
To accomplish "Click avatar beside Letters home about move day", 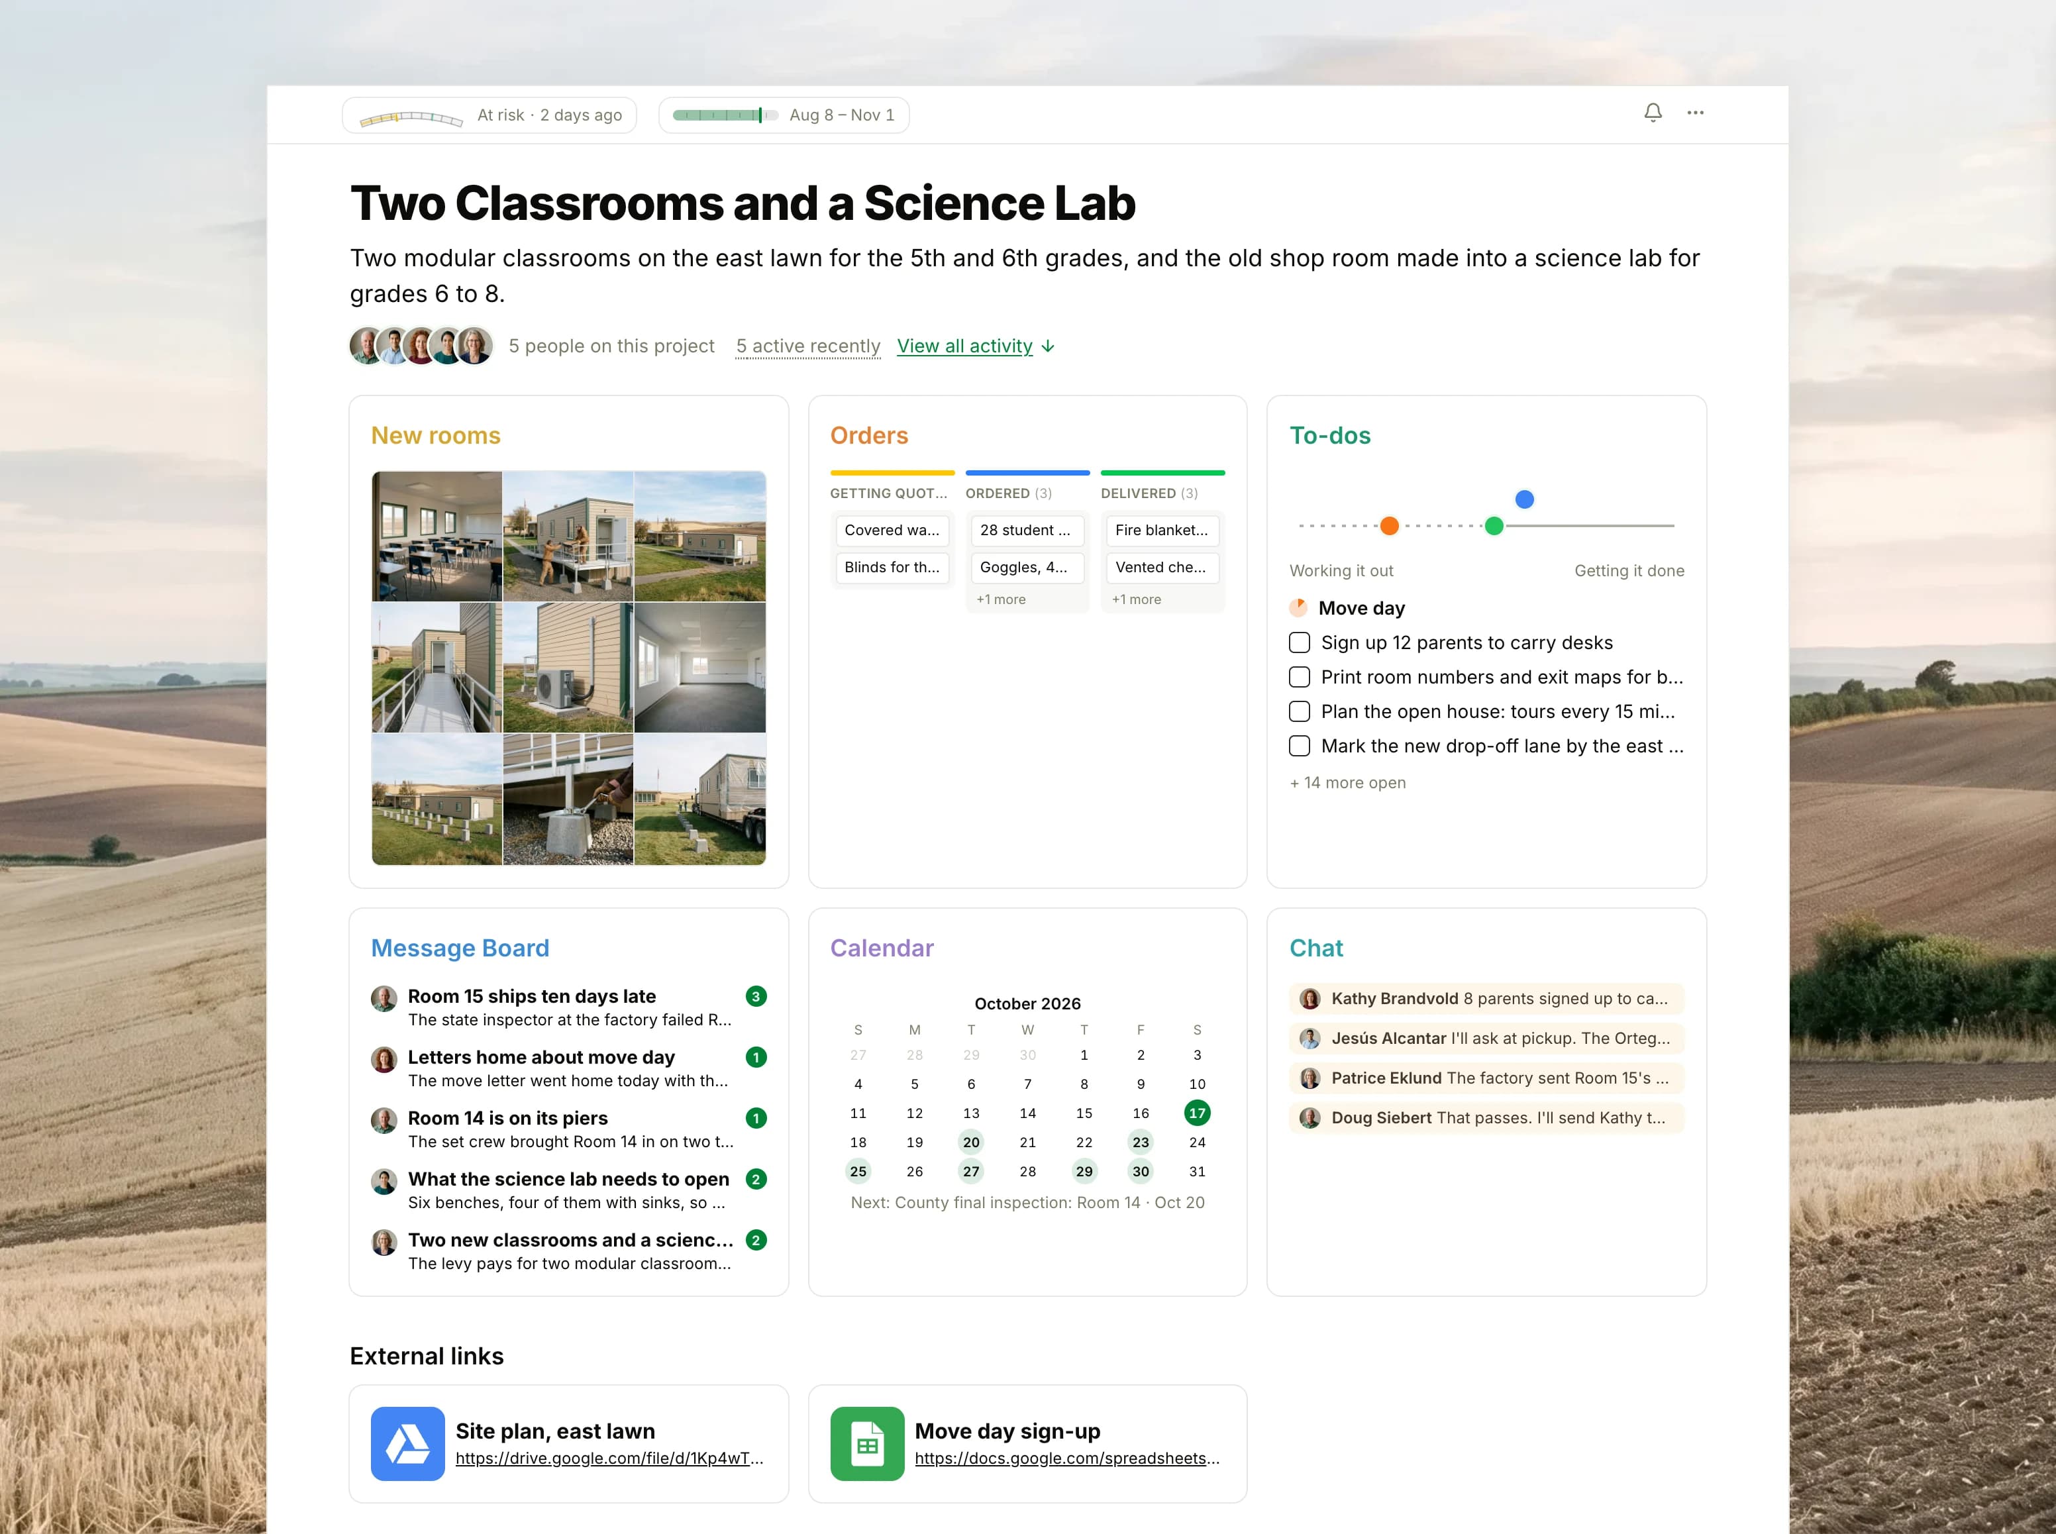I will tap(384, 1060).
